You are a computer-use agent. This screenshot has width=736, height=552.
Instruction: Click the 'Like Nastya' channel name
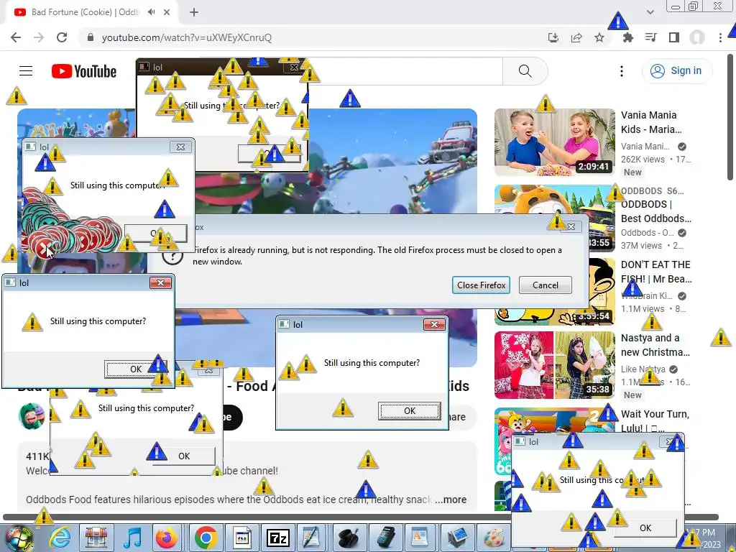(643, 369)
